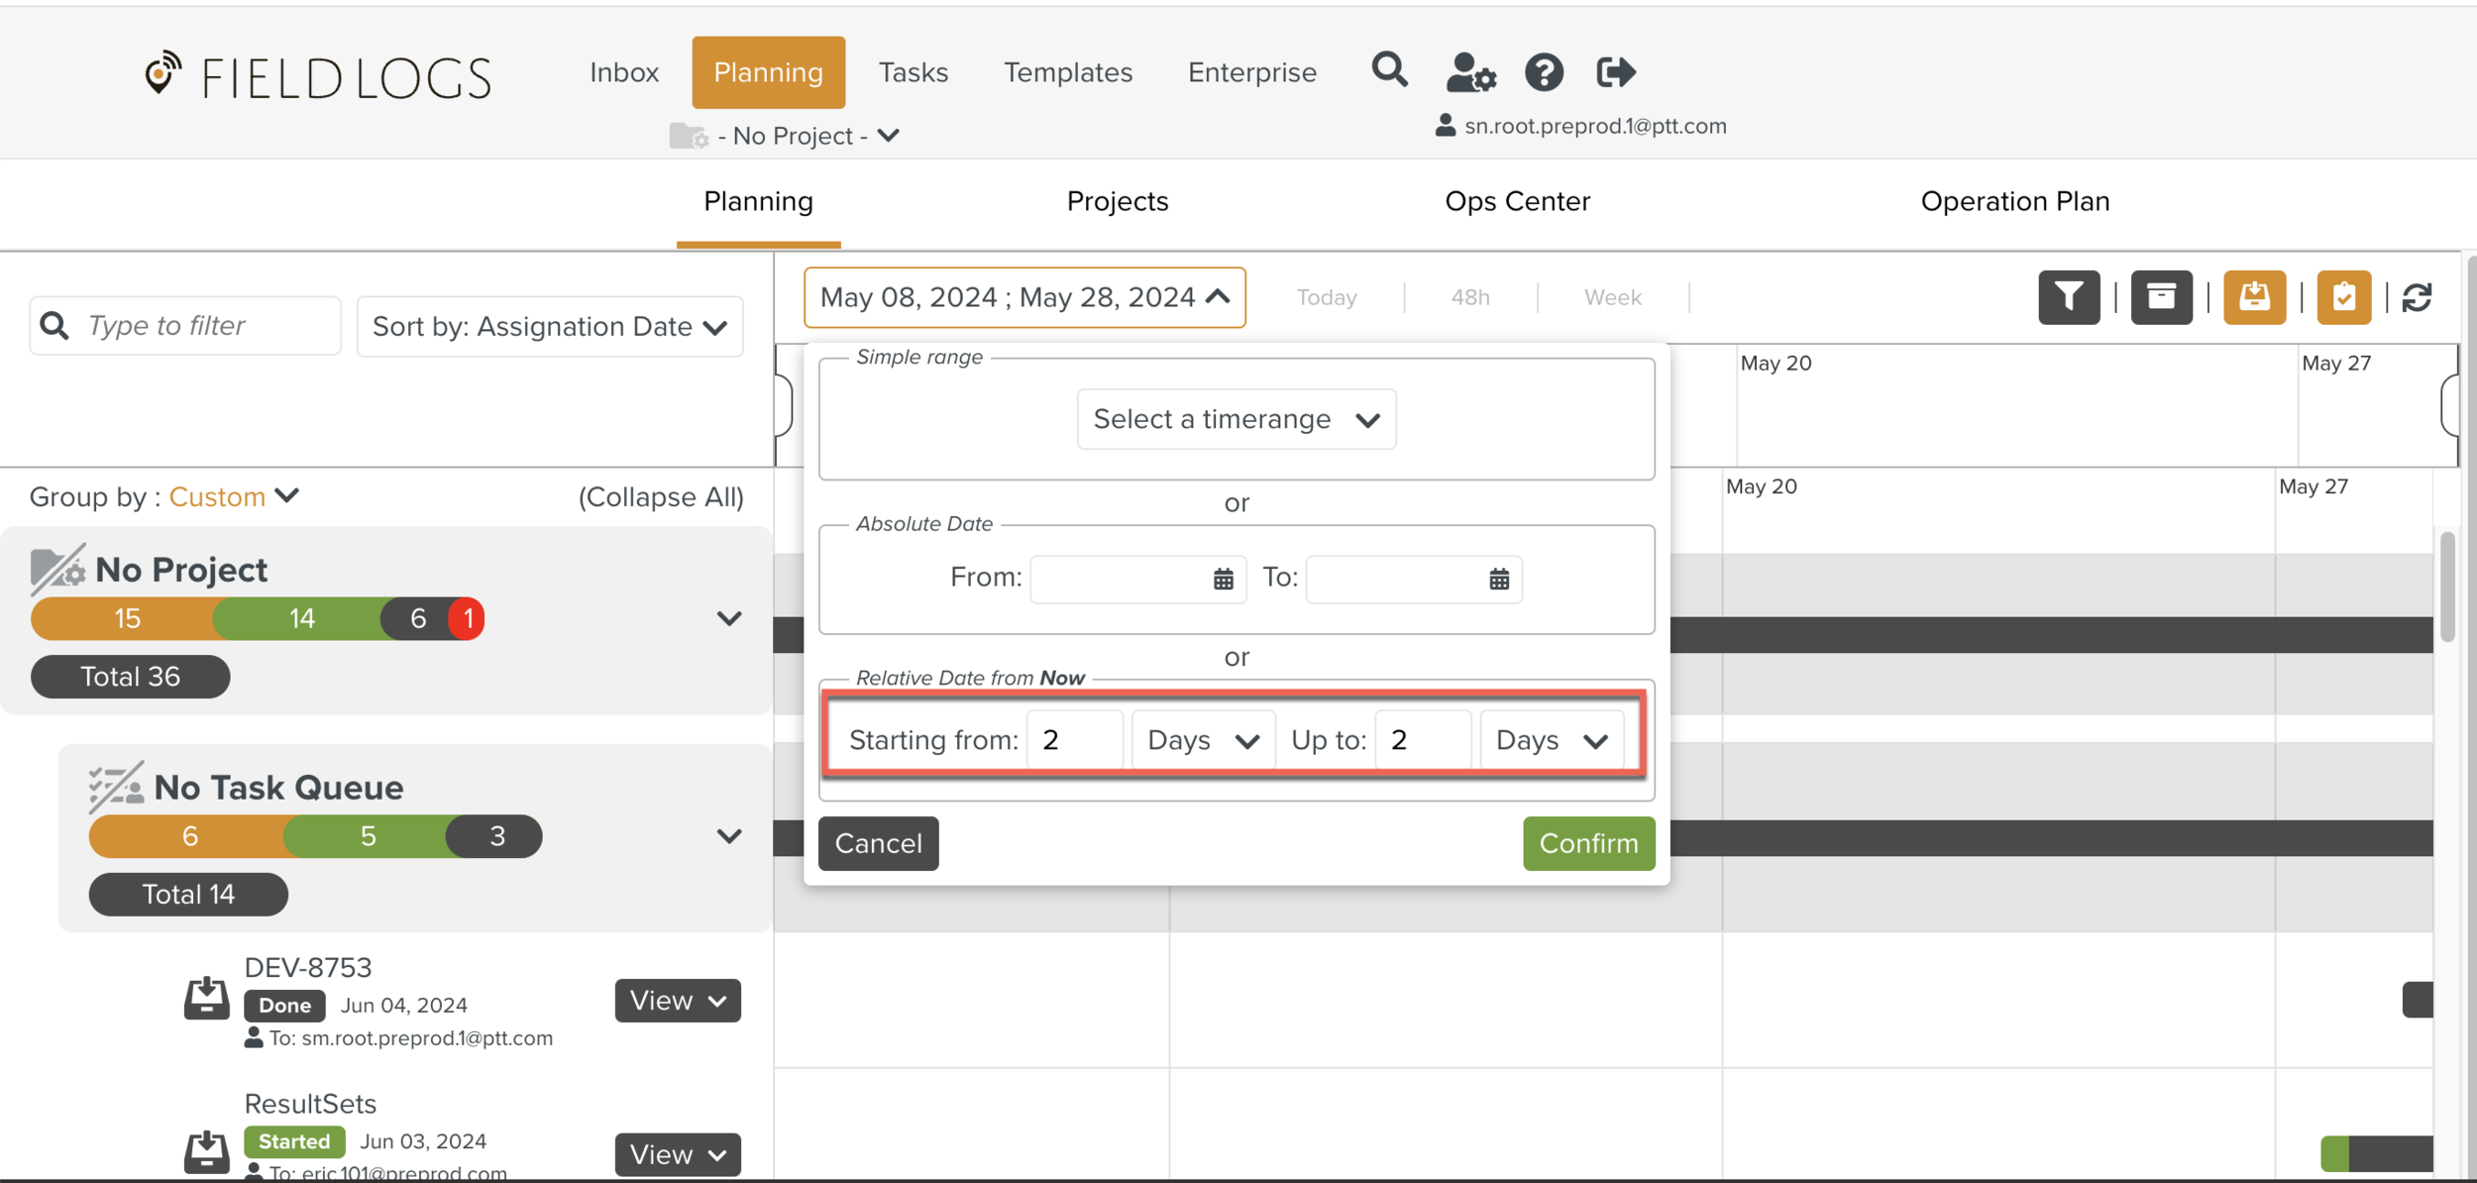
Task: Toggle the orange inbox download icon
Action: 2254,297
